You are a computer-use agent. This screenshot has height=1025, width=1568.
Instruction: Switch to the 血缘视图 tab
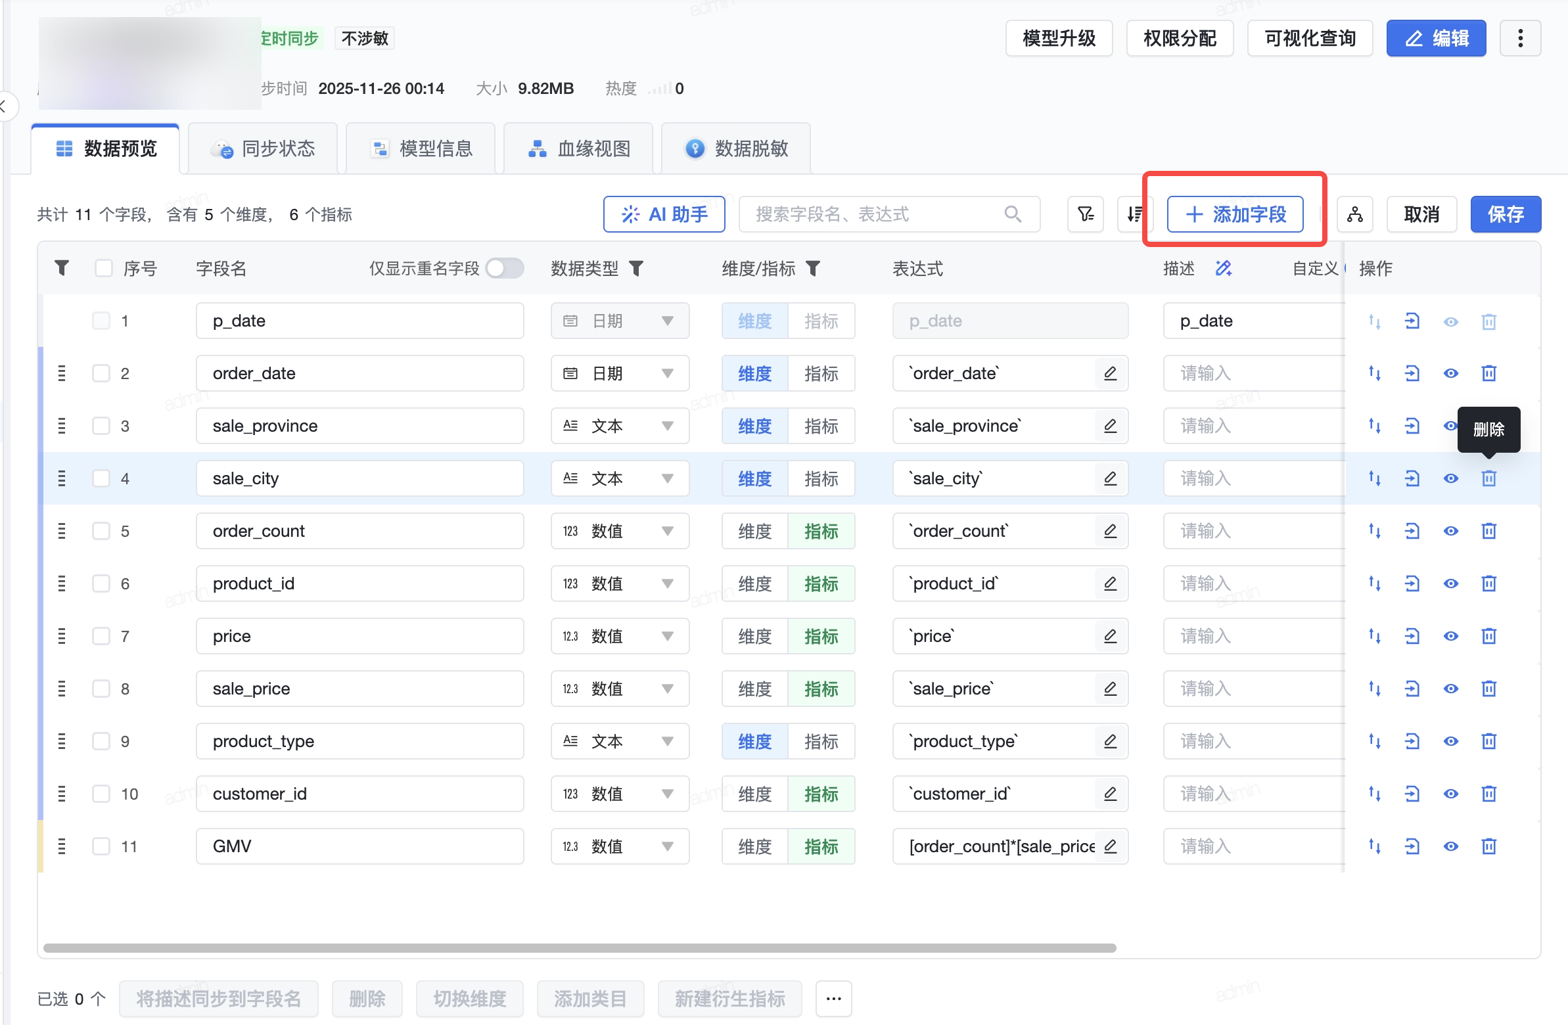tap(578, 149)
